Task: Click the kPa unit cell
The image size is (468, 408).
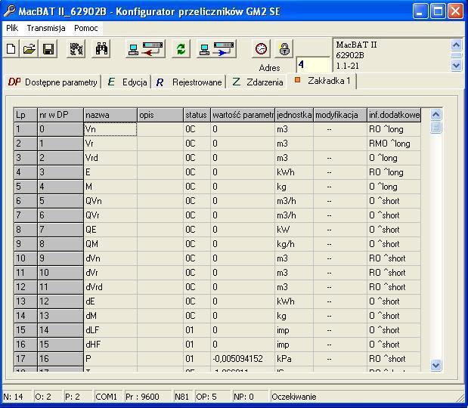Action: click(x=294, y=358)
